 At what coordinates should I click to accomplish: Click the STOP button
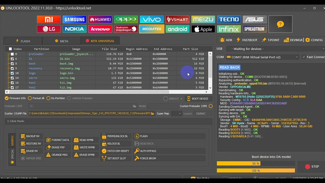(312, 167)
